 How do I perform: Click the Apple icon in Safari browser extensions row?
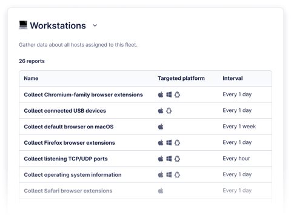pyautogui.click(x=161, y=191)
